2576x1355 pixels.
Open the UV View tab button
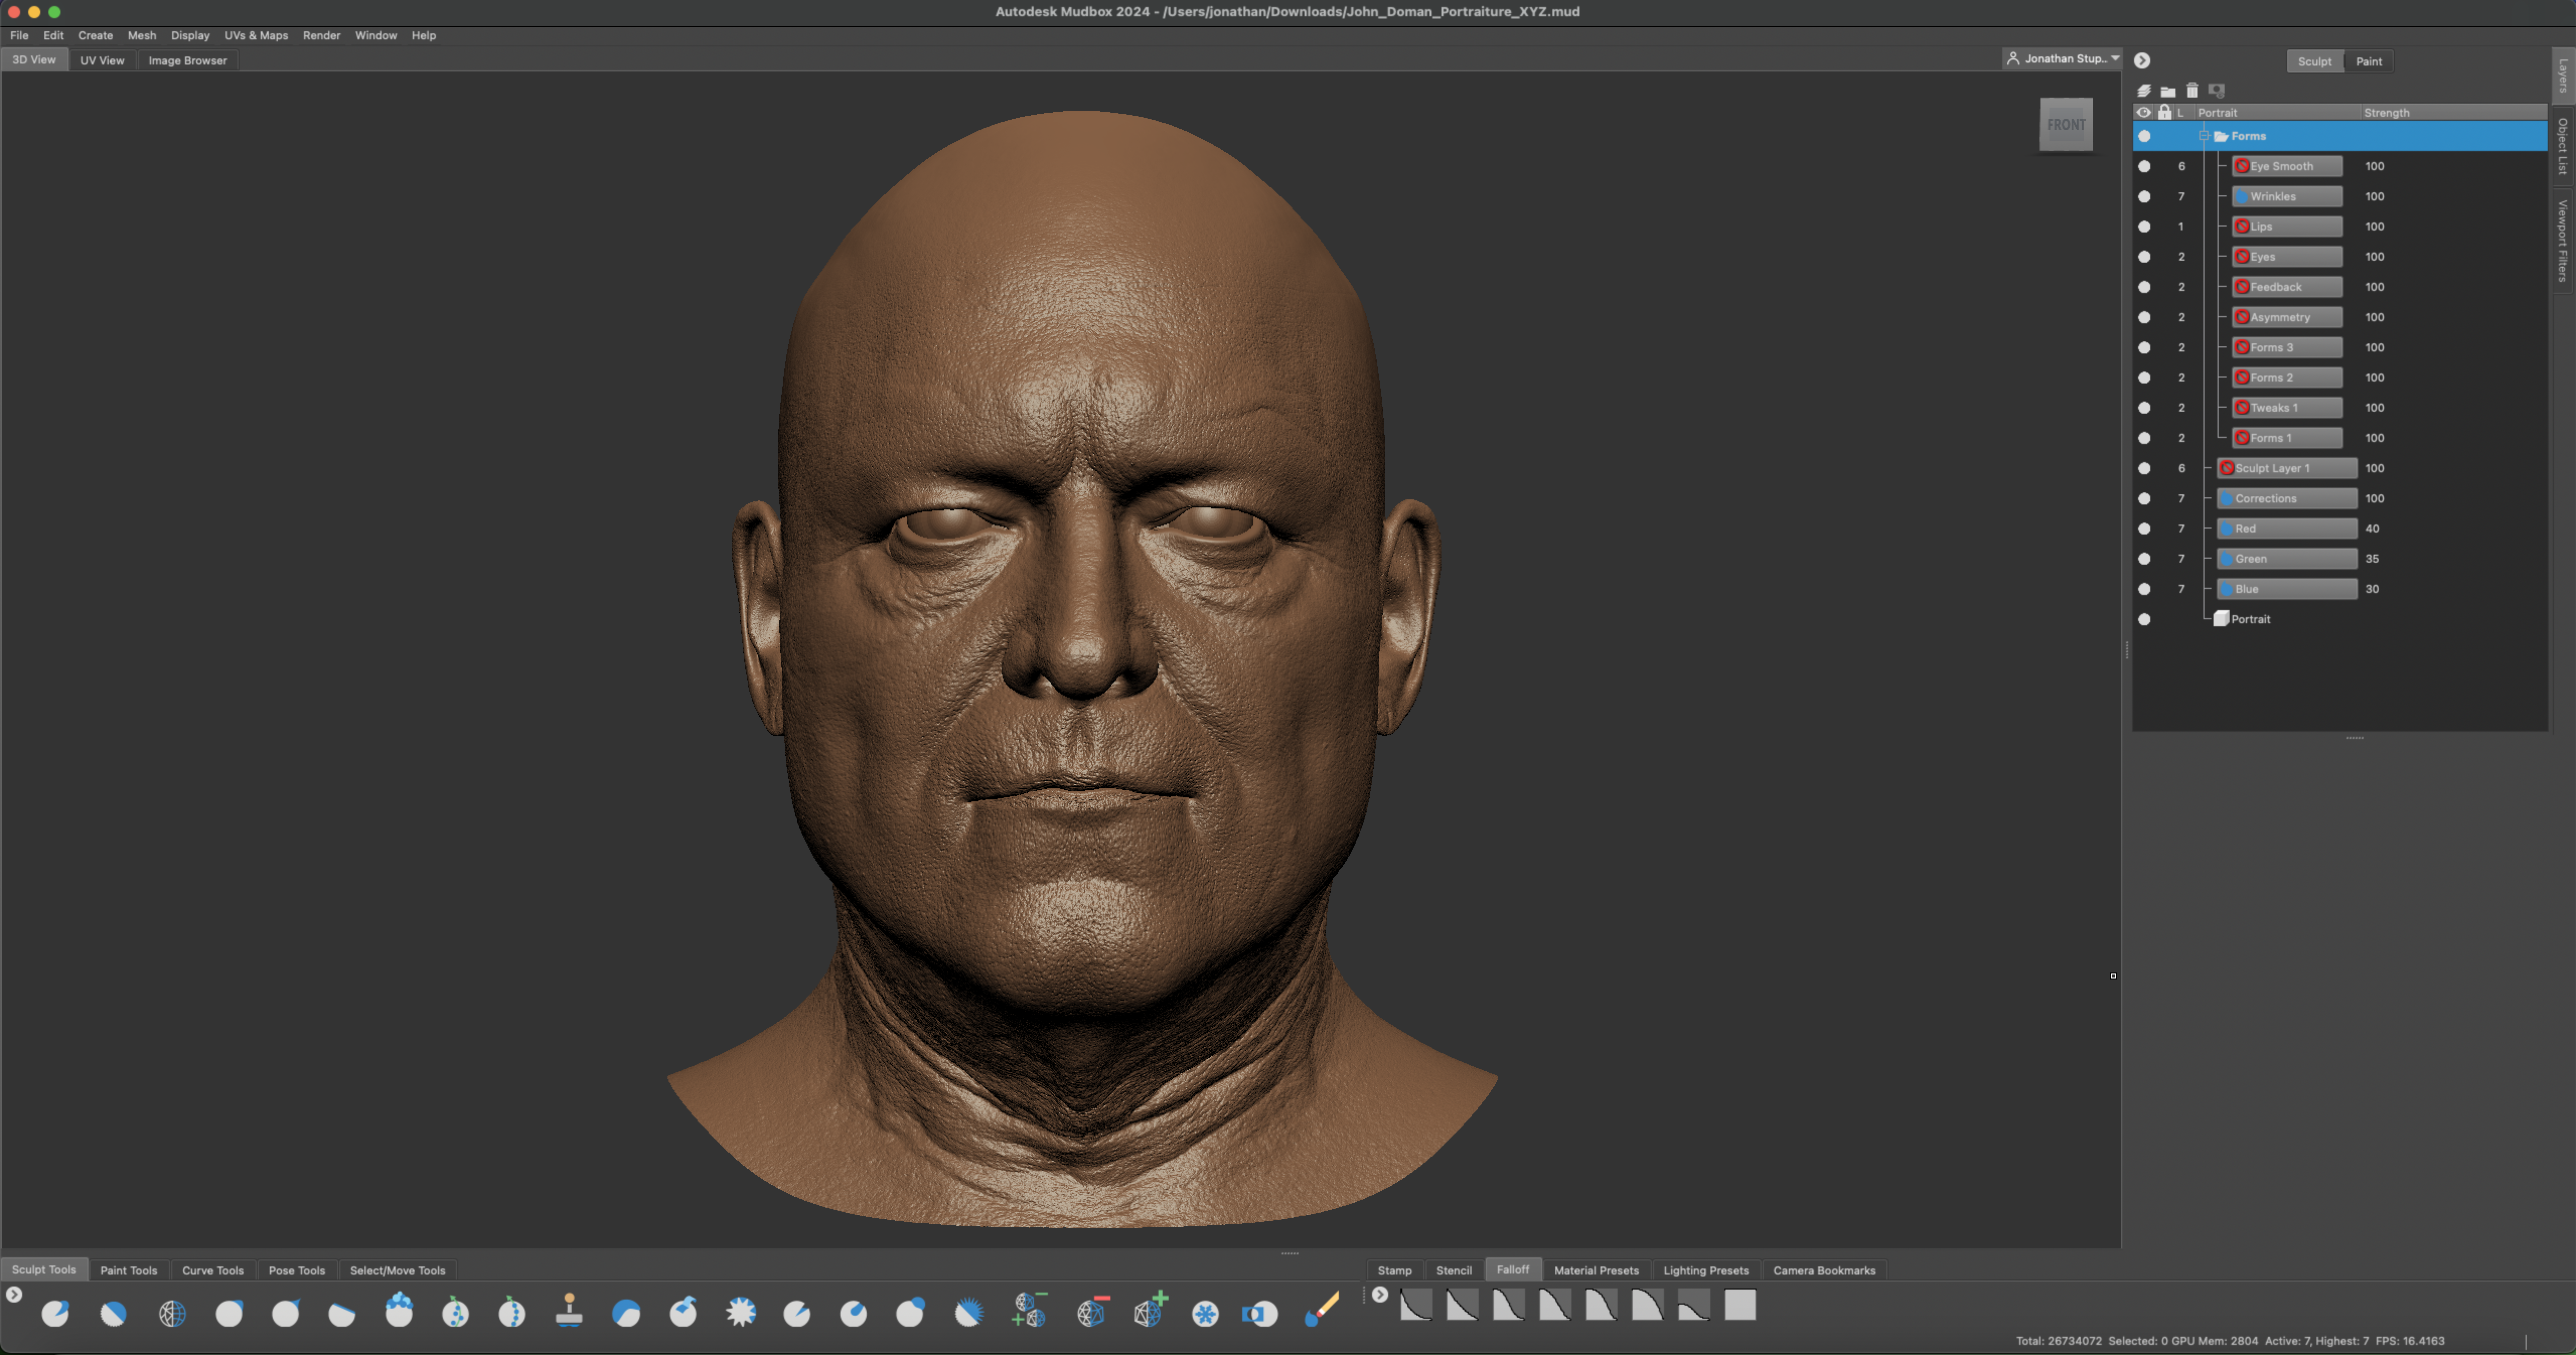[x=102, y=60]
